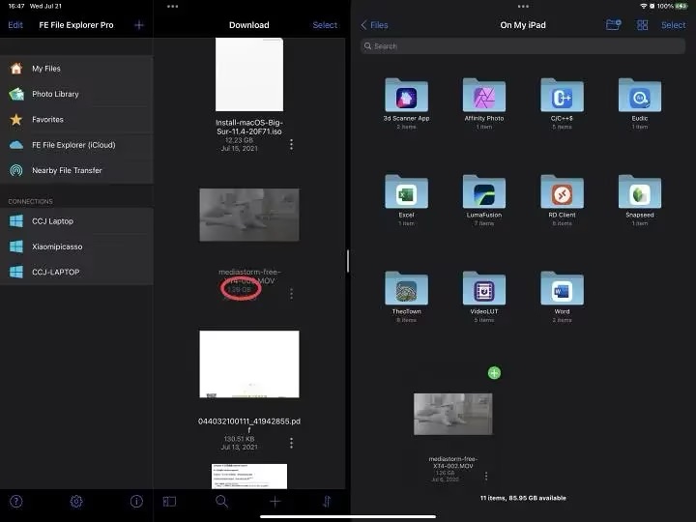Screen dimensions: 696x522
Task: Tap search magnifier in Download toolbar
Action: [222, 501]
